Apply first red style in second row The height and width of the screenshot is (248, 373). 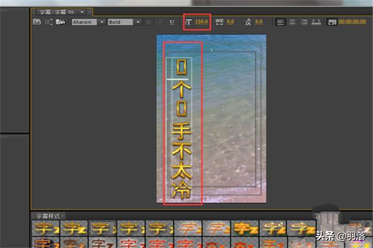pyautogui.click(x=131, y=243)
